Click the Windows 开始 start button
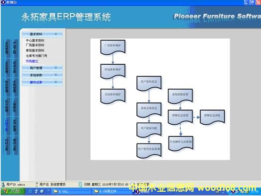The height and width of the screenshot is (196, 261). tap(13, 191)
